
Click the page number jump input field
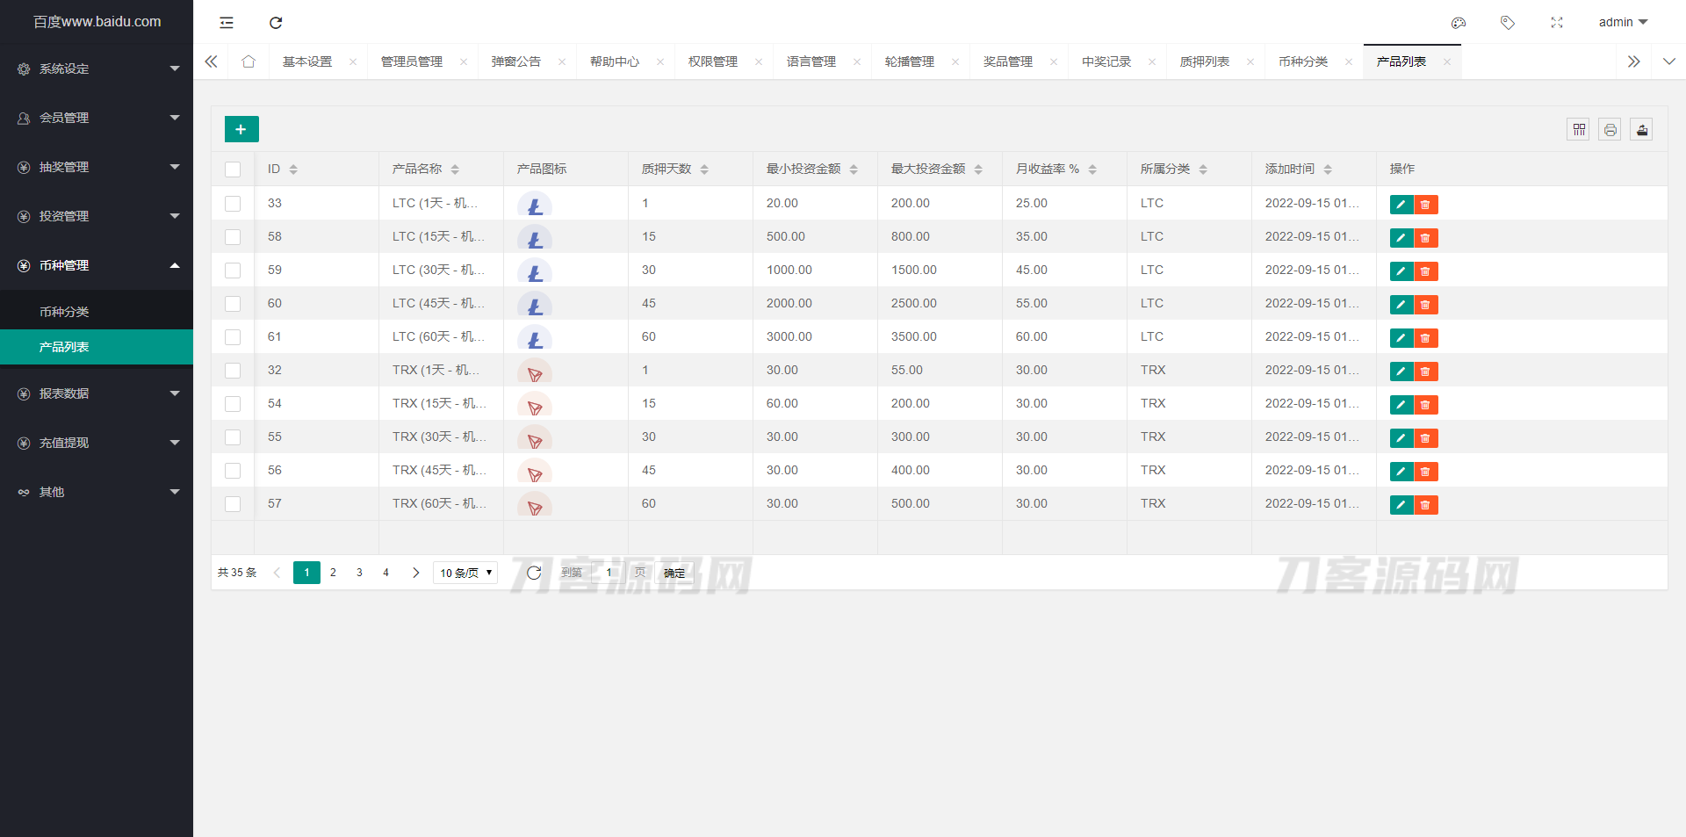click(609, 573)
